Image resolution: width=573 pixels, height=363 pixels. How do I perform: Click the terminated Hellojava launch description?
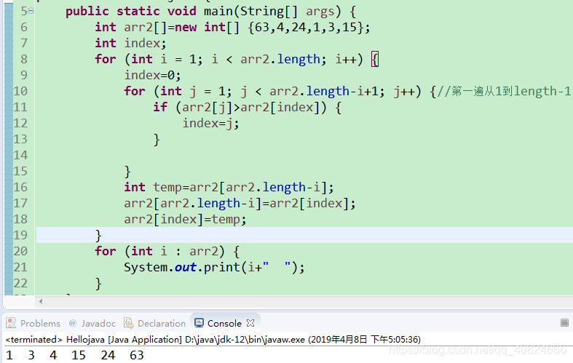(213, 339)
